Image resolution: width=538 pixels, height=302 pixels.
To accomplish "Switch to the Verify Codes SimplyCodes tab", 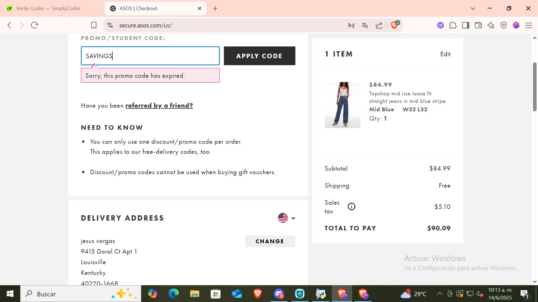I will click(48, 8).
